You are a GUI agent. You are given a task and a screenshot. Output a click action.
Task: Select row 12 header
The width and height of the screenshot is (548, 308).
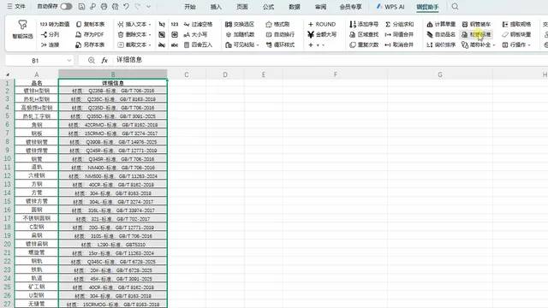tap(8, 175)
